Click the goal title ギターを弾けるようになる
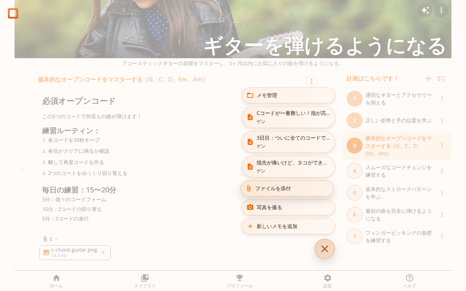Viewport: 466px width, 291px height. point(325,45)
